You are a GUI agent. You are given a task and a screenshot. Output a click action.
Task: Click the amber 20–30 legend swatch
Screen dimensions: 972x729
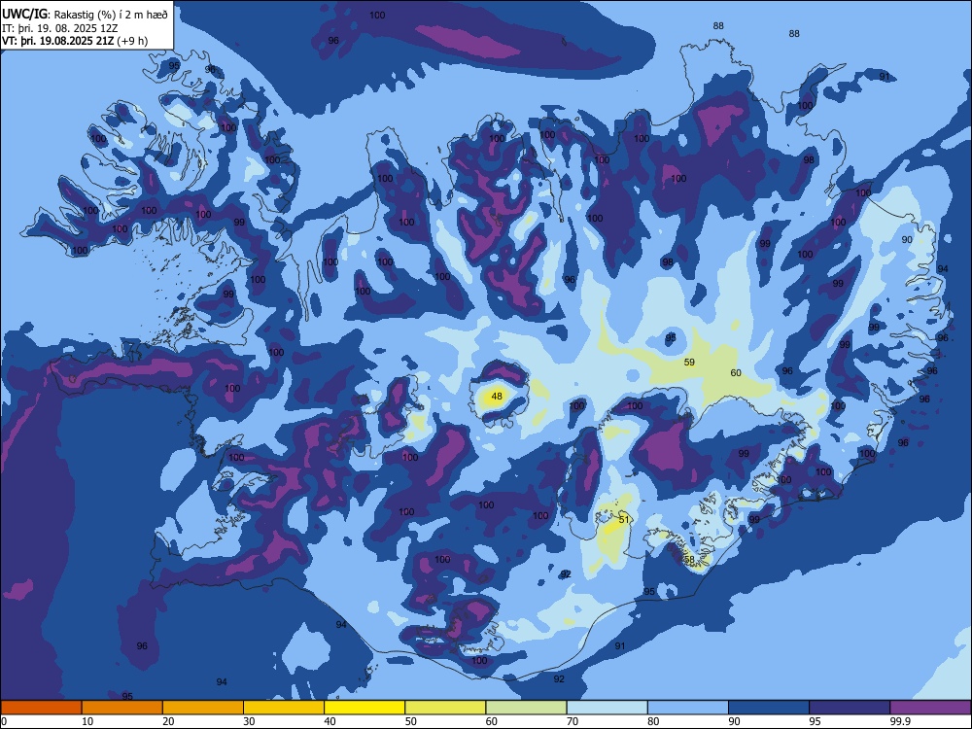(203, 708)
